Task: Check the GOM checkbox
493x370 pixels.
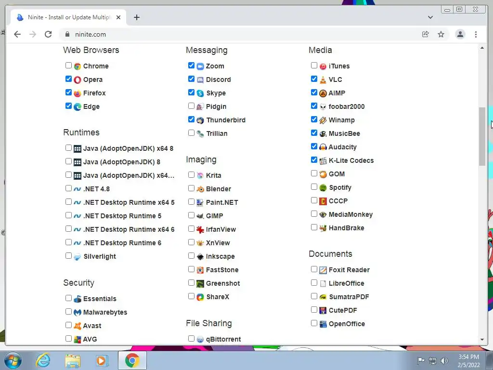Action: (314, 173)
